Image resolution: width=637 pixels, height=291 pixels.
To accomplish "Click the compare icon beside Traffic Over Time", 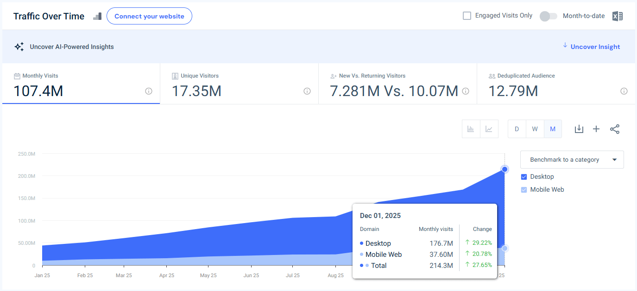I will click(x=97, y=16).
